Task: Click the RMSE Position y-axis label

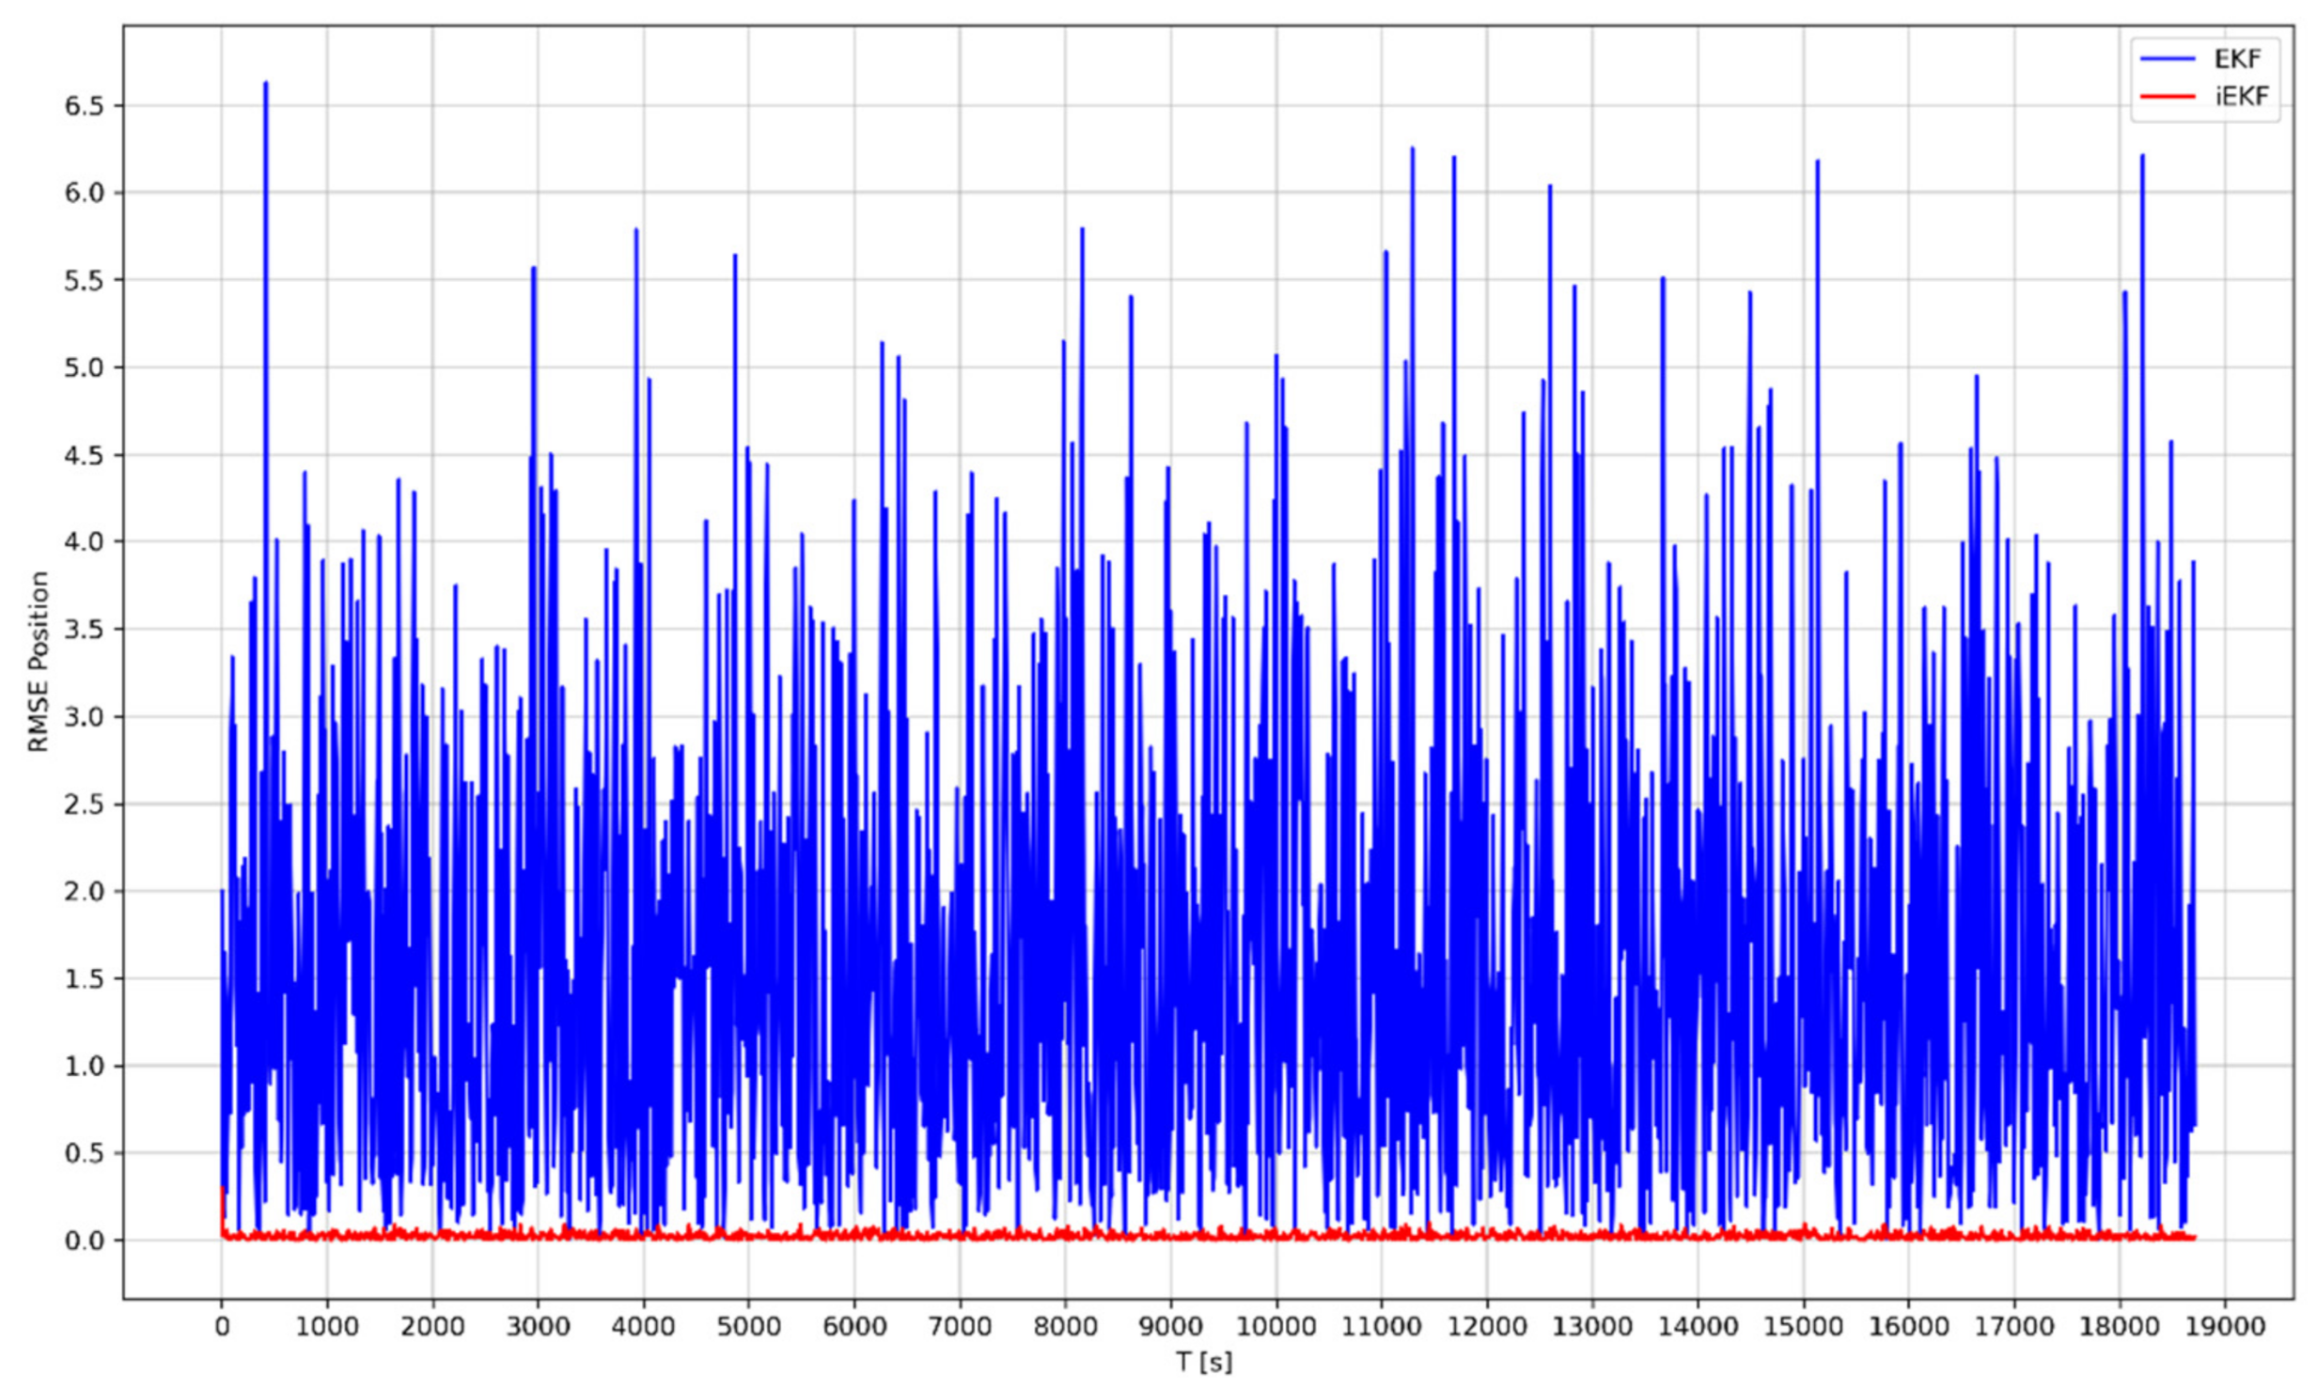Action: click(38, 662)
